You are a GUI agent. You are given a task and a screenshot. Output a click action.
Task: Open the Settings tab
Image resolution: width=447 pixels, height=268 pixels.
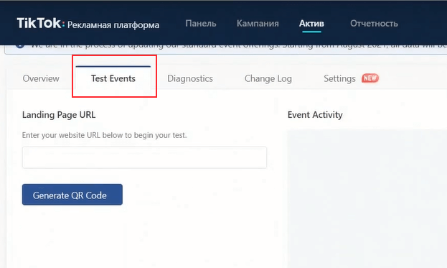[339, 78]
